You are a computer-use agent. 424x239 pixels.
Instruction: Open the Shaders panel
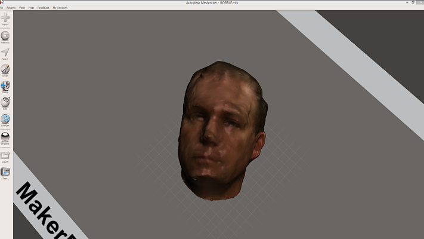[x=5, y=138]
